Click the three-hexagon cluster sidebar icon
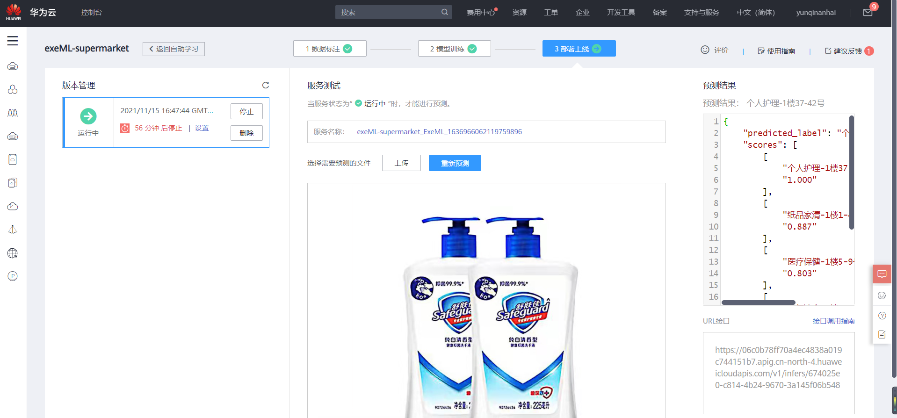The height and width of the screenshot is (418, 897). [13, 89]
